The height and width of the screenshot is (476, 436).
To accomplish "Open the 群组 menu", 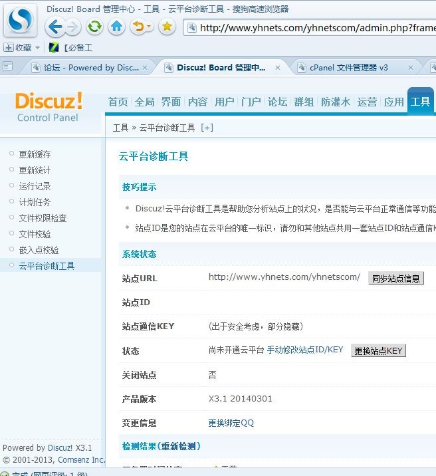I will point(304,102).
